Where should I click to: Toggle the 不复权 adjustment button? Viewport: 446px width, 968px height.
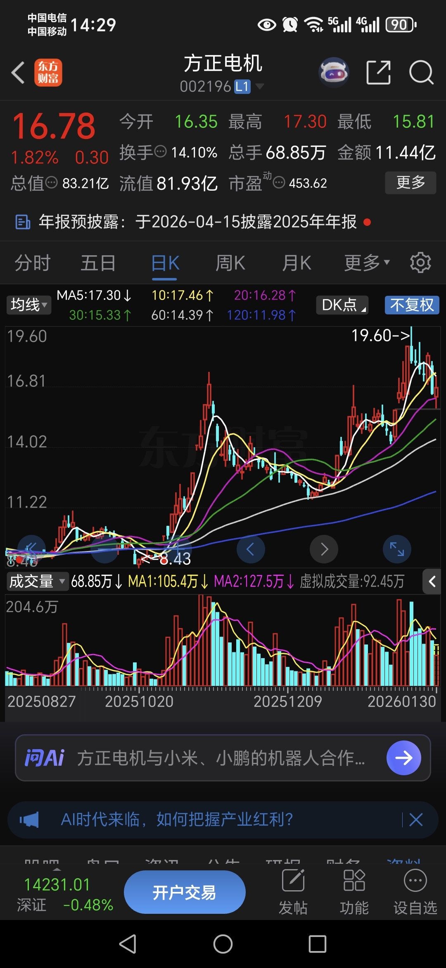point(412,305)
